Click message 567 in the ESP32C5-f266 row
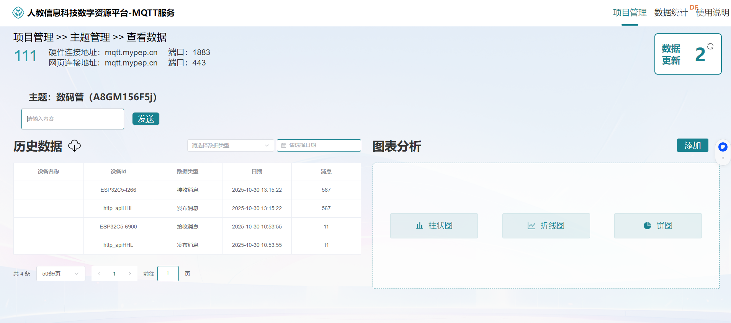The image size is (731, 323). [326, 190]
